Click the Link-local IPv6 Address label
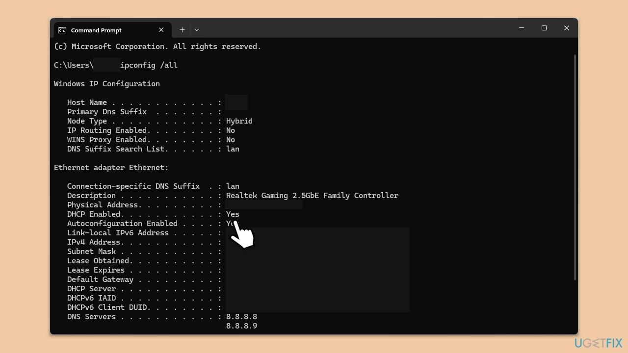This screenshot has width=628, height=353. (118, 233)
